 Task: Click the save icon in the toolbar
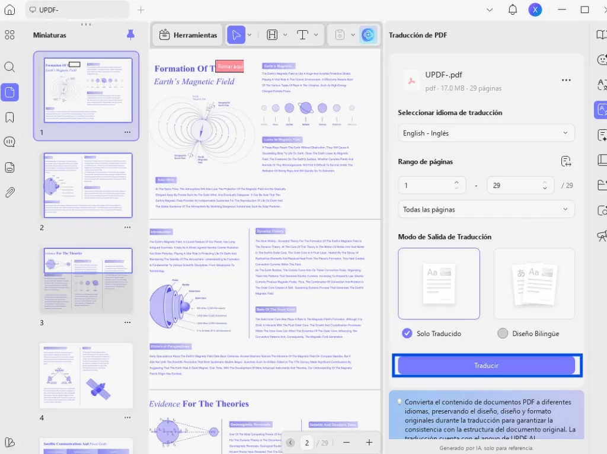(340, 35)
